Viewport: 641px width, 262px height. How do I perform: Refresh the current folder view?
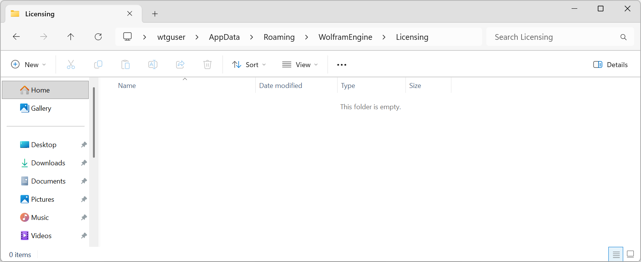pyautogui.click(x=98, y=37)
